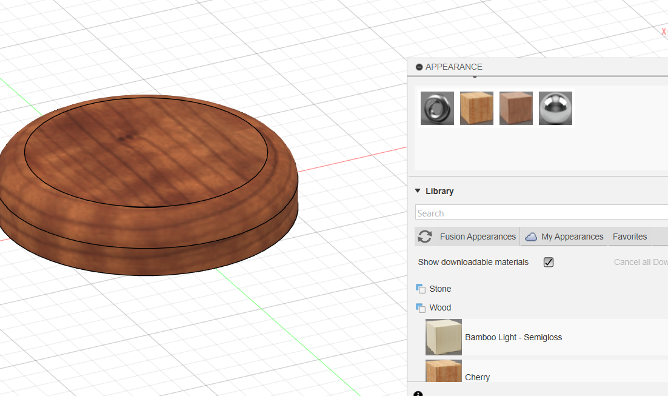Click the Show downloadable materials label

click(473, 262)
